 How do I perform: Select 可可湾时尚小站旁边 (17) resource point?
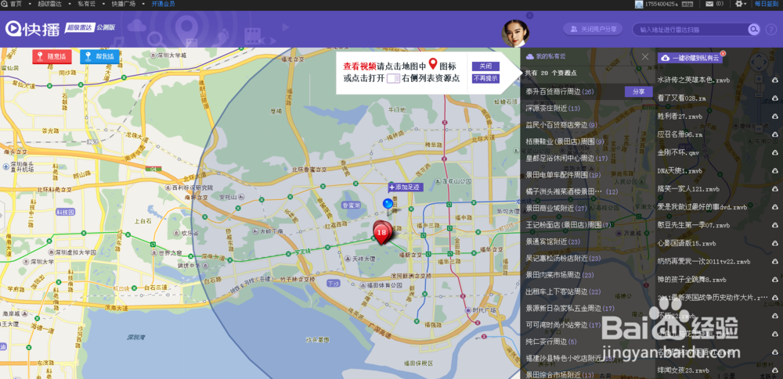[x=563, y=325]
